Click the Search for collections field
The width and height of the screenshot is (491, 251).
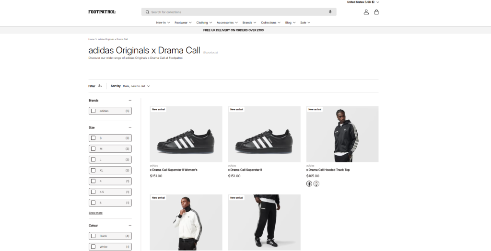click(x=239, y=12)
